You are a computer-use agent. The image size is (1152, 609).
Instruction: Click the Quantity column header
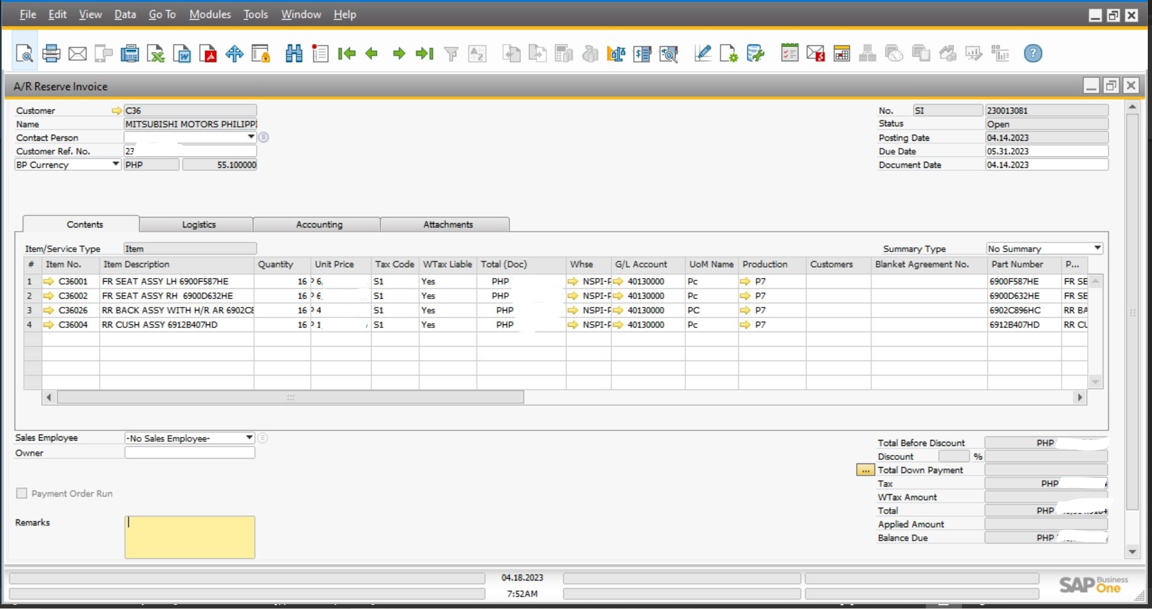coord(282,264)
